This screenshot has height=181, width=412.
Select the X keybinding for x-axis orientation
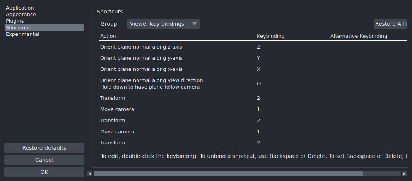(x=258, y=69)
